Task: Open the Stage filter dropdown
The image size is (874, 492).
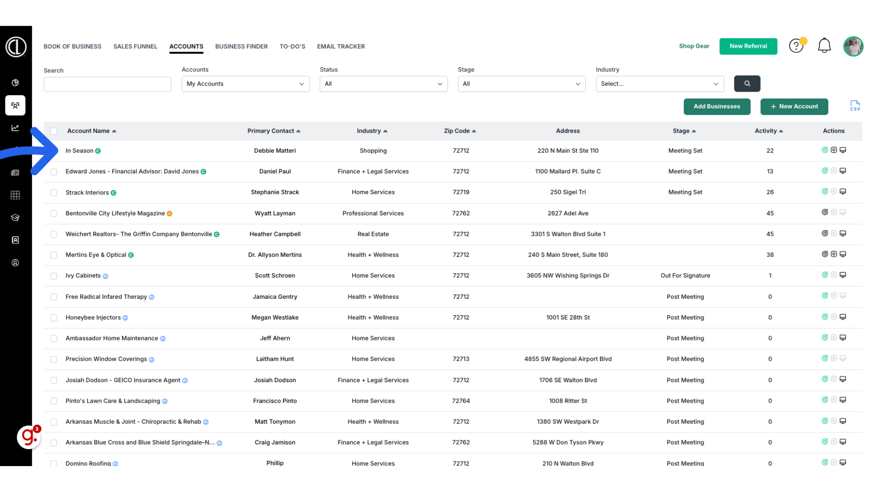Action: coord(522,84)
